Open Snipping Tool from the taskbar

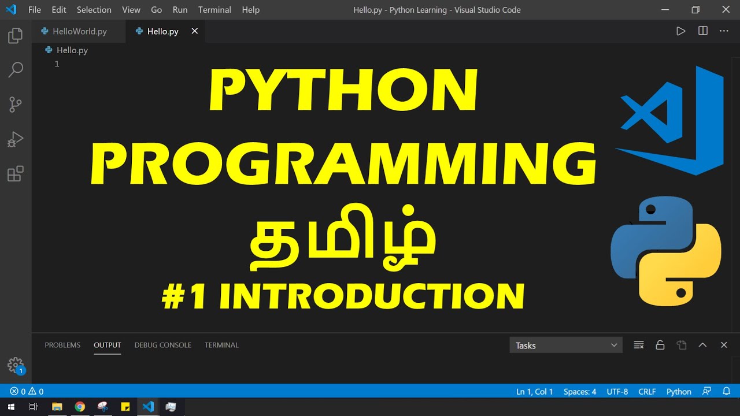coord(102,407)
